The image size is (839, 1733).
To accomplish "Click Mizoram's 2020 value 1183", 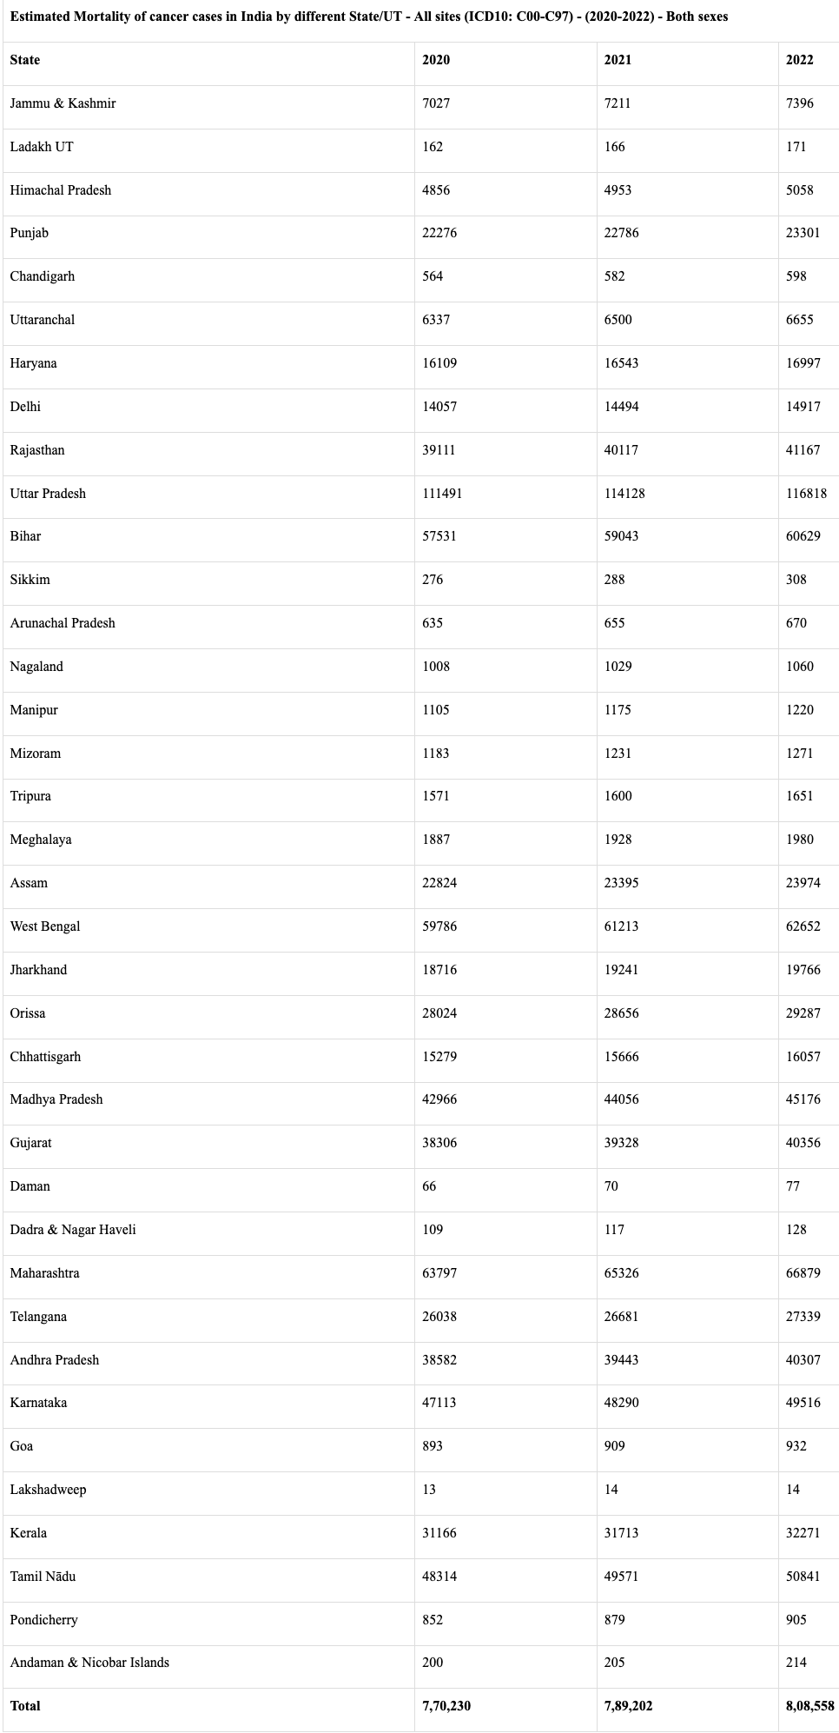I will [x=436, y=754].
